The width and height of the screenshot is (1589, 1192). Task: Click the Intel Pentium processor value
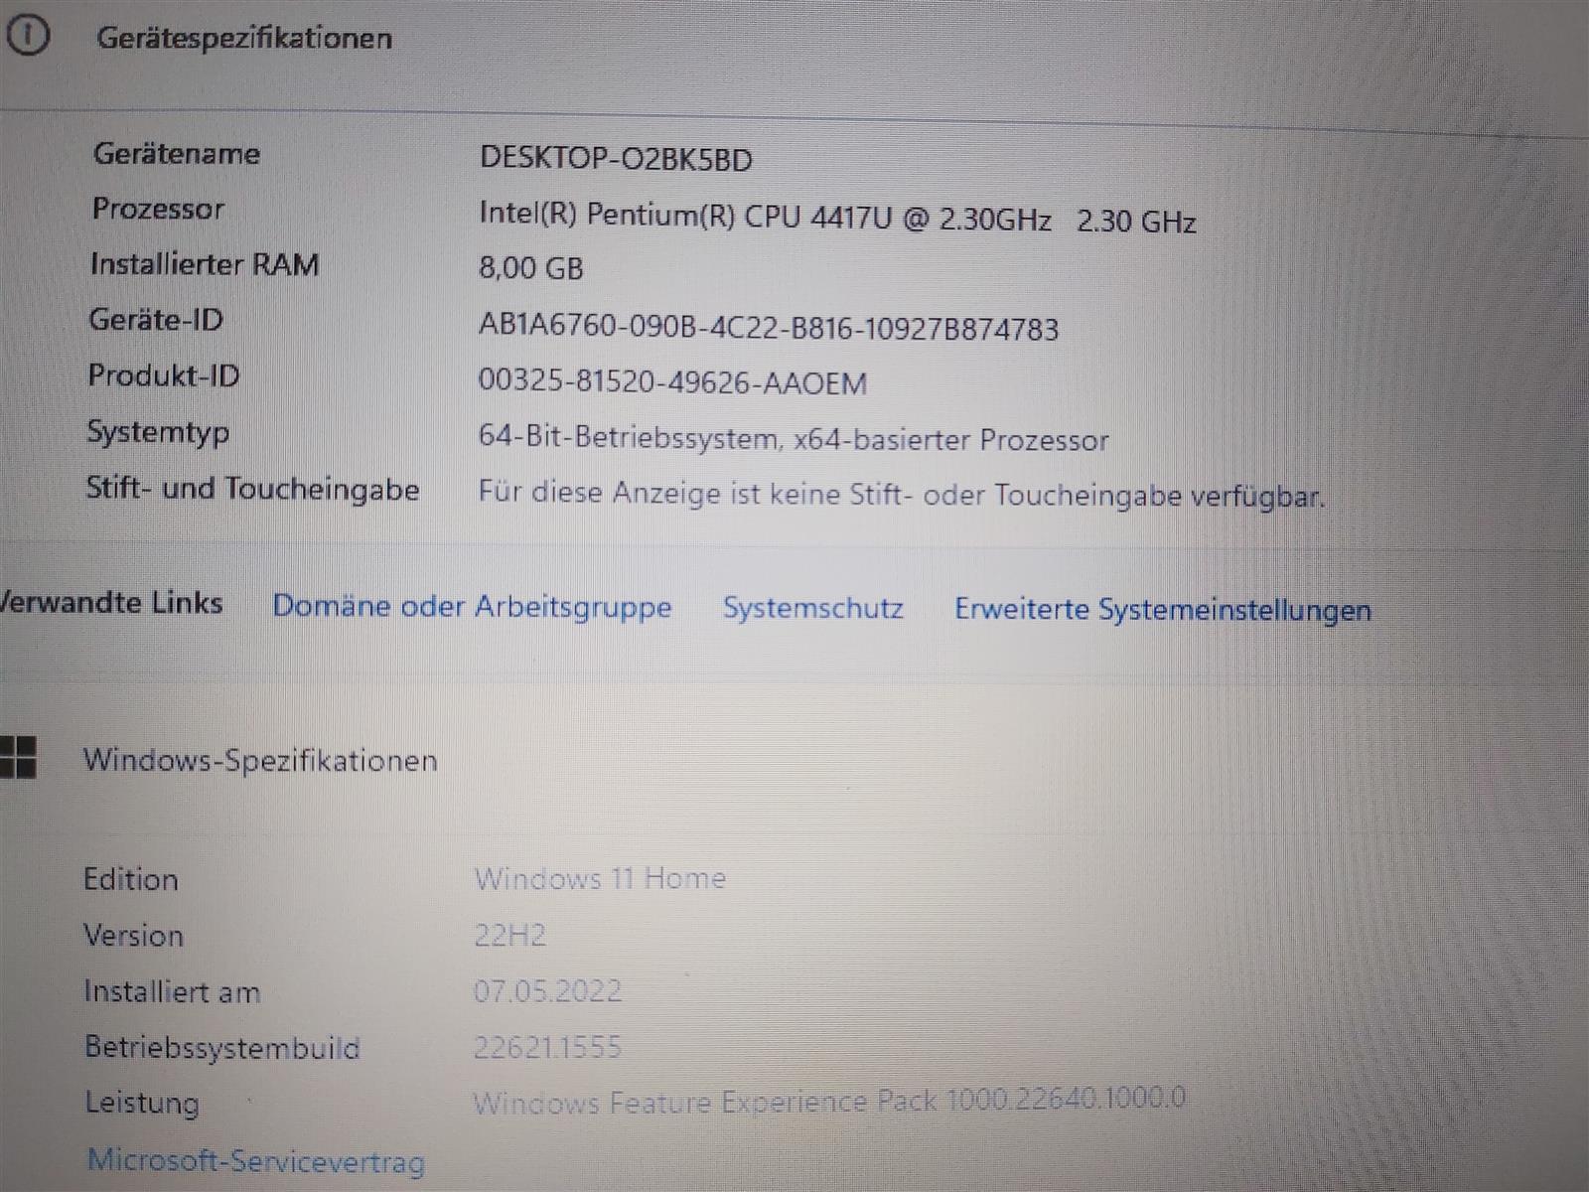tap(836, 218)
